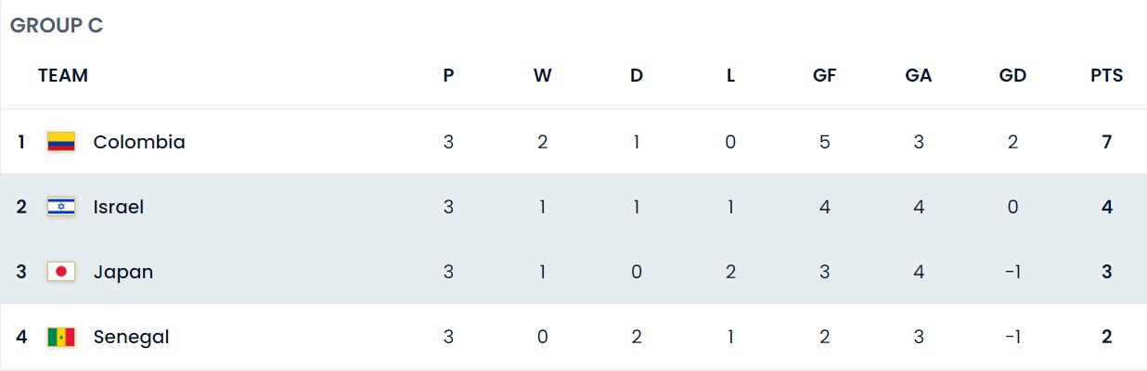
Task: Click the GD column header
Action: pyautogui.click(x=1012, y=76)
